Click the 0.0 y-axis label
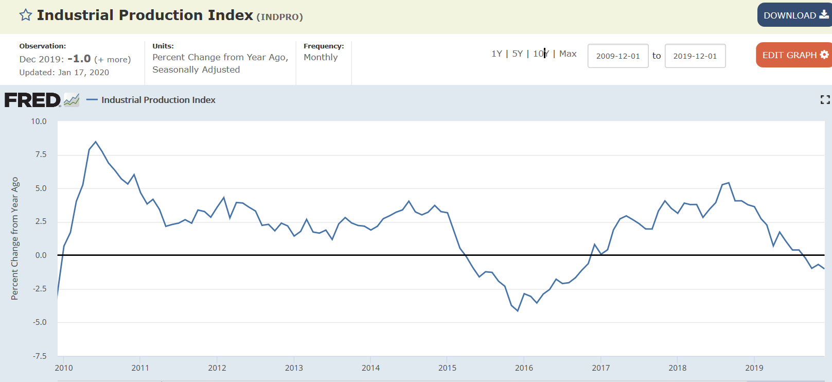 (x=41, y=255)
